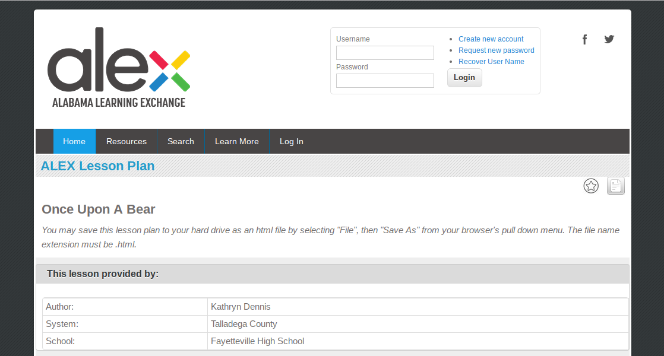Click the Once Upon A Bear title

[99, 209]
